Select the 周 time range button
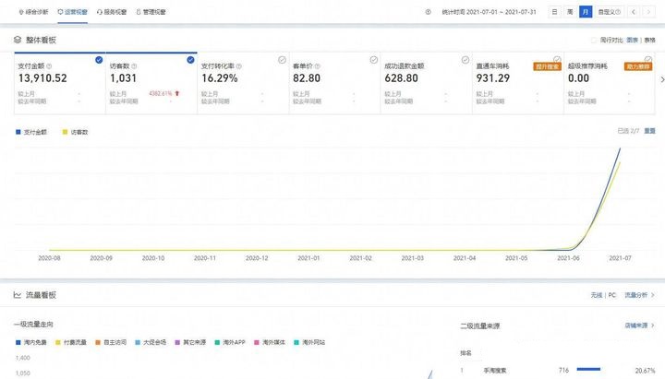 point(570,12)
